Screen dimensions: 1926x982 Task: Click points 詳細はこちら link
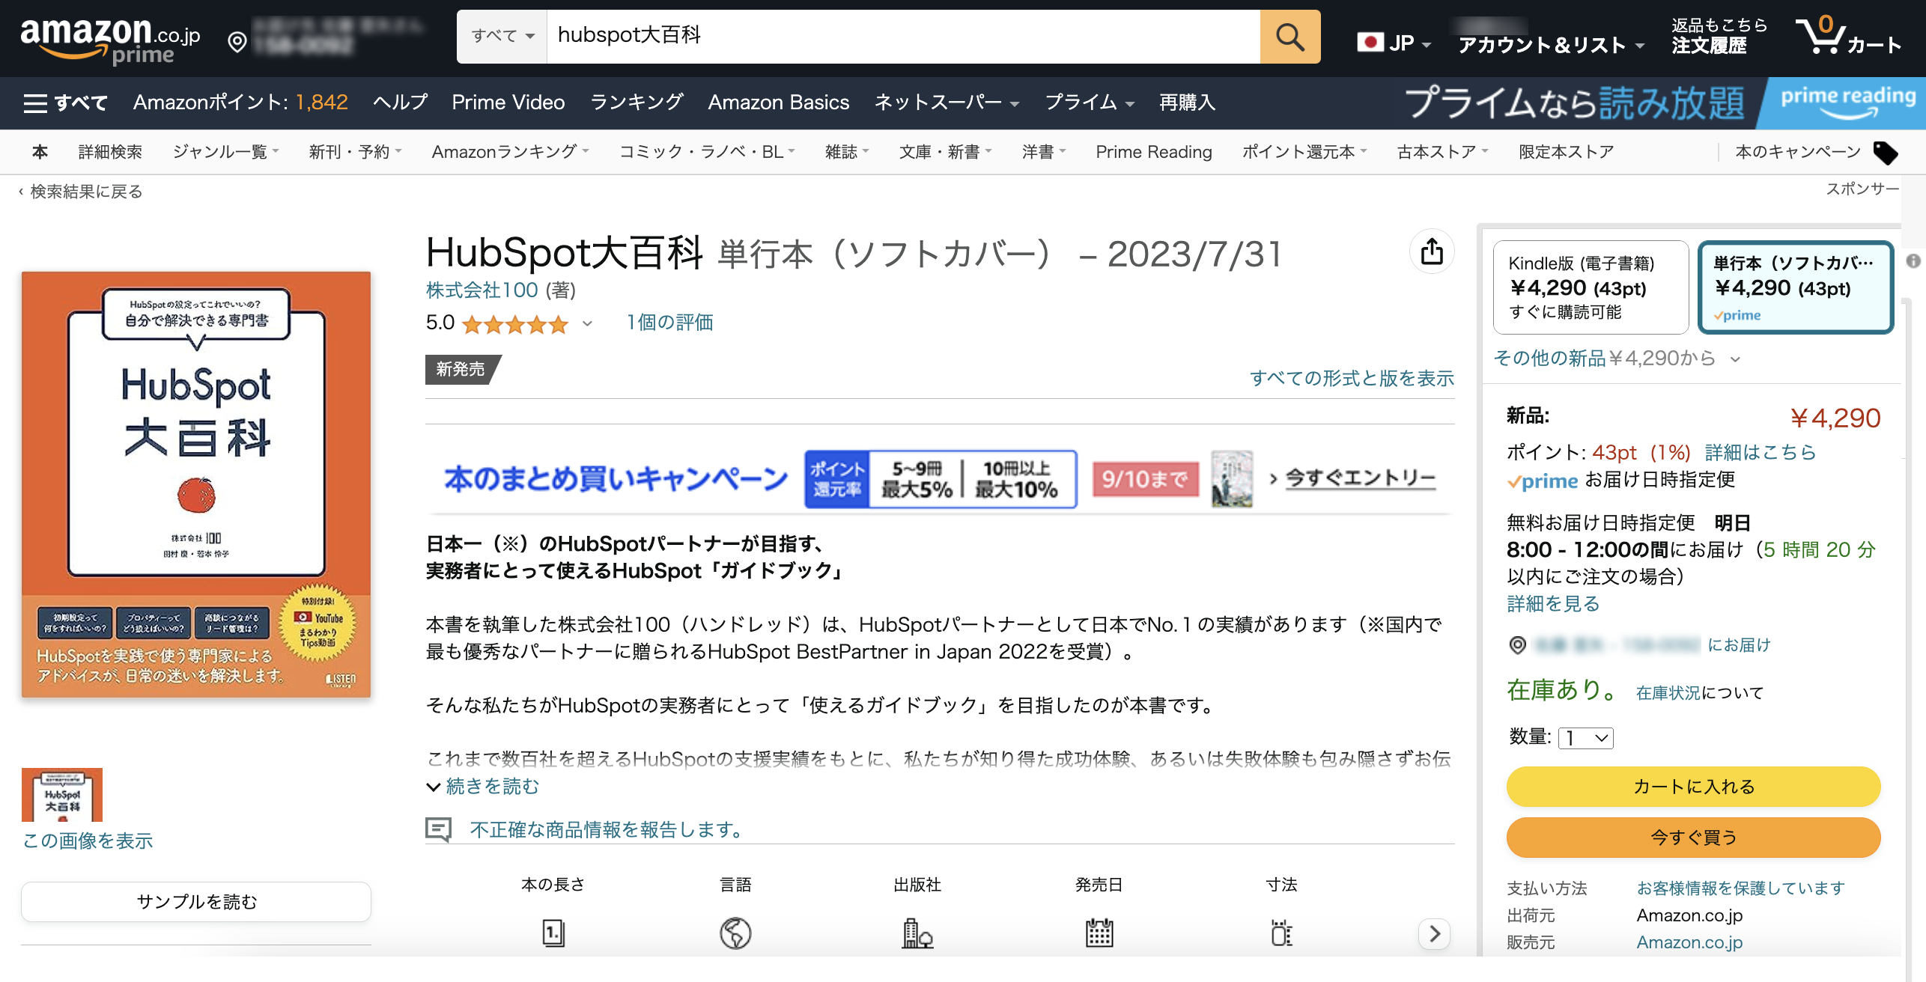[x=1761, y=452]
